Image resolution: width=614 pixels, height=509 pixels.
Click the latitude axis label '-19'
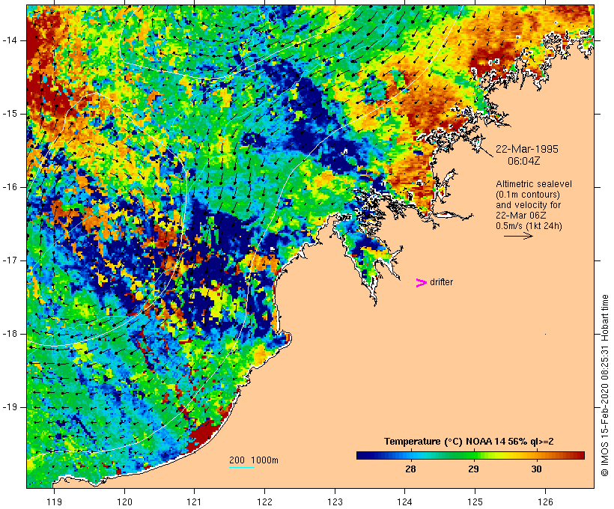pyautogui.click(x=10, y=407)
